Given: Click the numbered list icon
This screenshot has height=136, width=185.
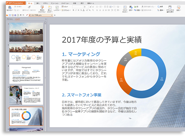Looking at the screenshot, I should [101, 7].
